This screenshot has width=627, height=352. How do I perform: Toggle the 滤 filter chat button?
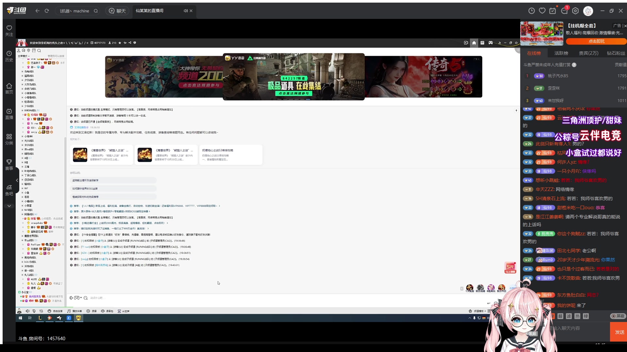click(569, 316)
